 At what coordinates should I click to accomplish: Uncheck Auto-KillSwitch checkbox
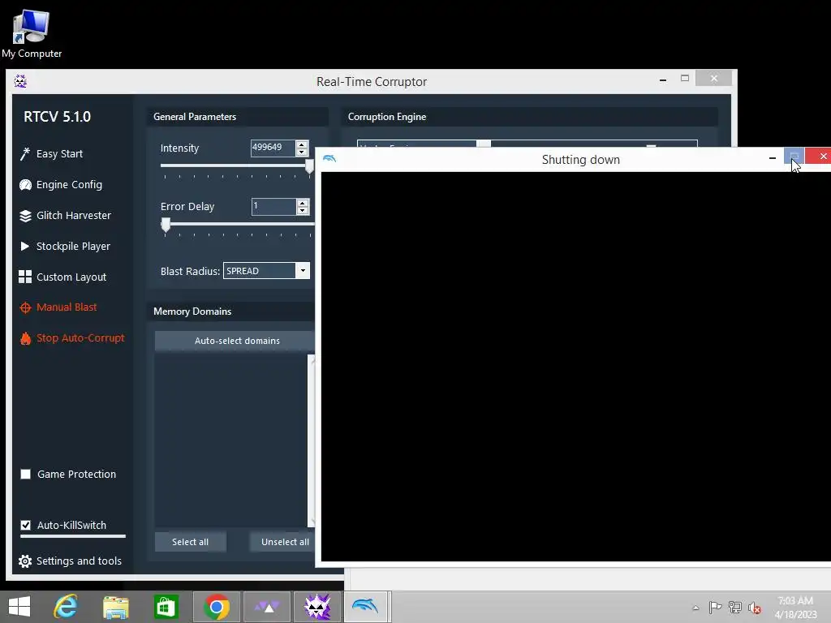[x=25, y=525]
